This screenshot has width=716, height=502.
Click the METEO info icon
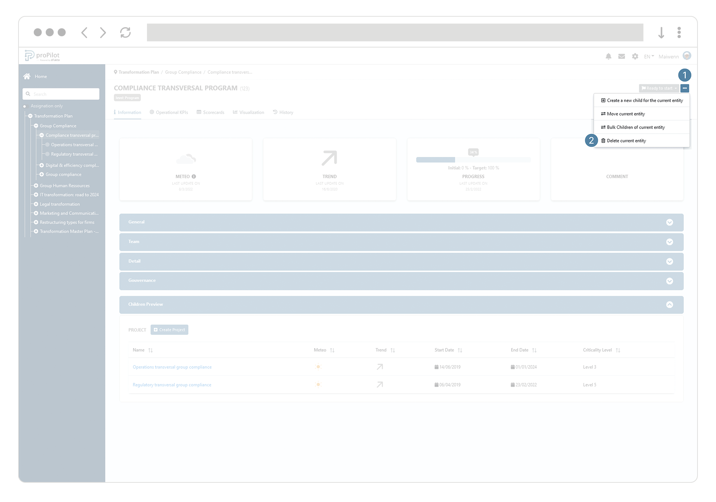click(194, 177)
